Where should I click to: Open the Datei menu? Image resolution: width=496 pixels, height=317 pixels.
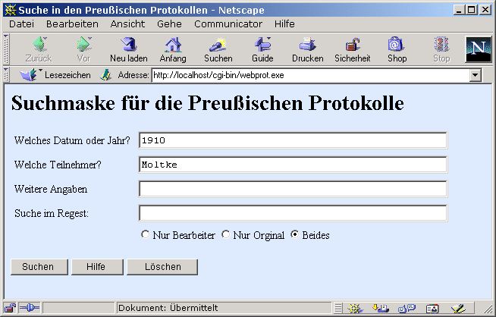[x=21, y=24]
